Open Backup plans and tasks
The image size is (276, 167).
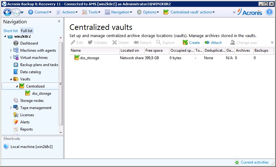coord(39,65)
